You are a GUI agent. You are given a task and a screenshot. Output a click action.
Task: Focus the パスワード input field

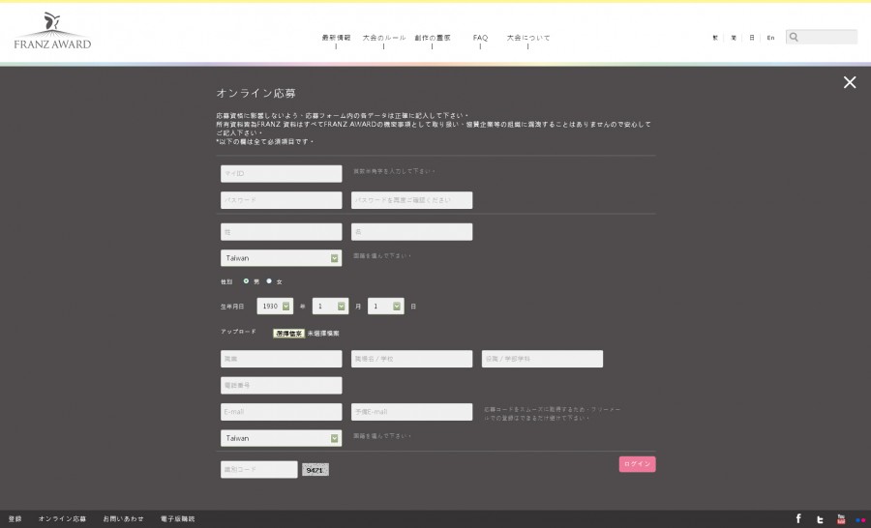(x=281, y=200)
